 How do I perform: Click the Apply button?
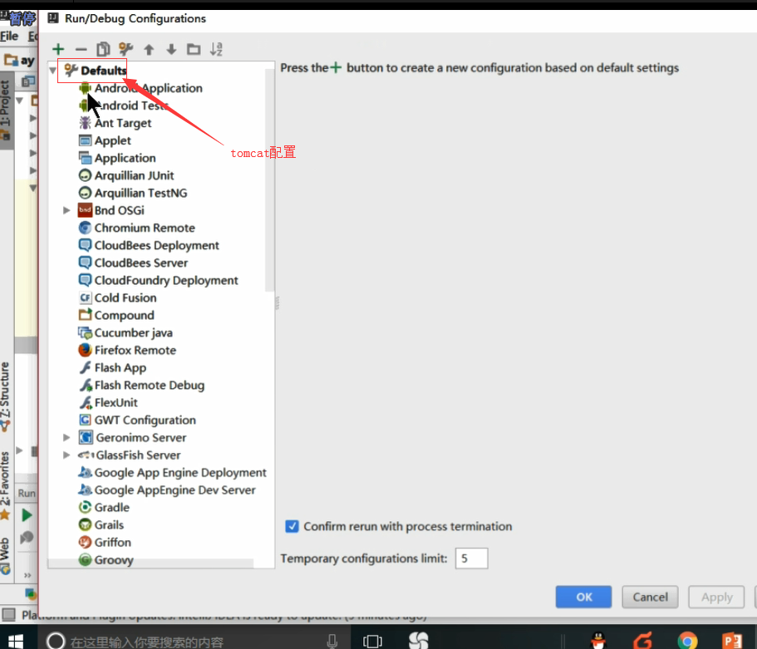click(716, 597)
